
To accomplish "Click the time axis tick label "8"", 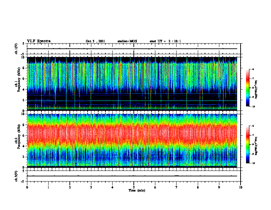I will tap(198, 187).
